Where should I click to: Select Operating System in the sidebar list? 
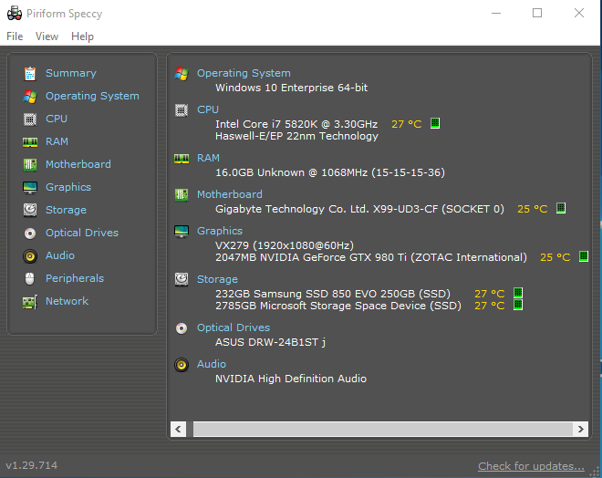point(92,96)
